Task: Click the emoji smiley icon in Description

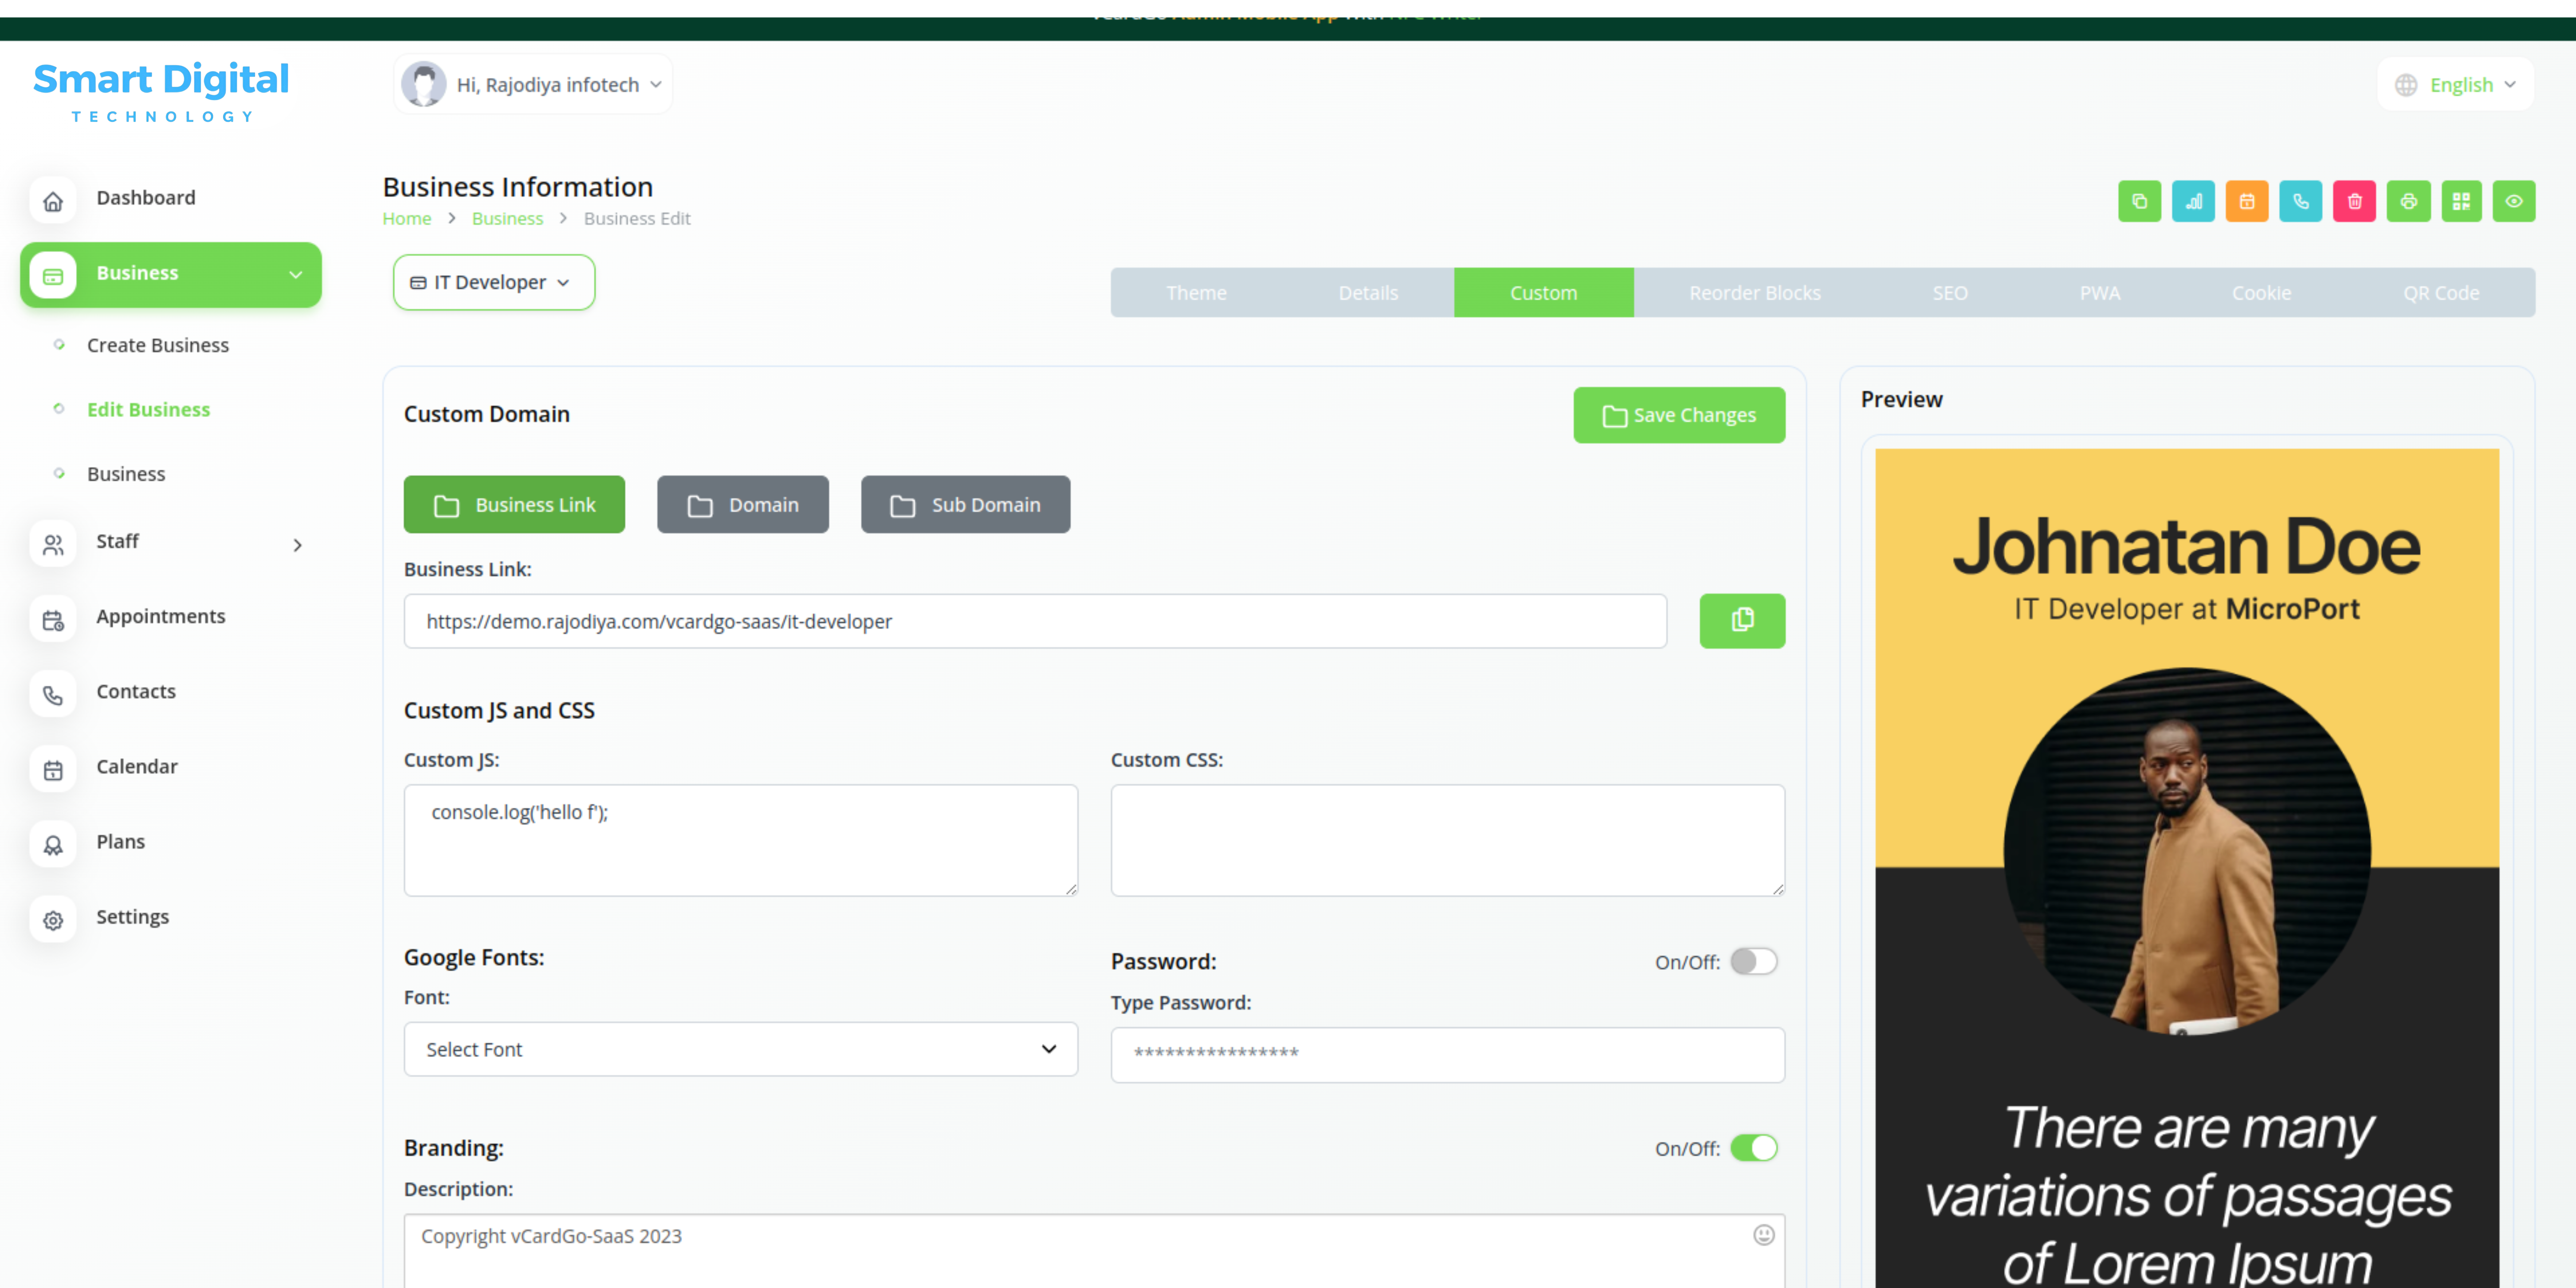Action: pyautogui.click(x=1764, y=1235)
